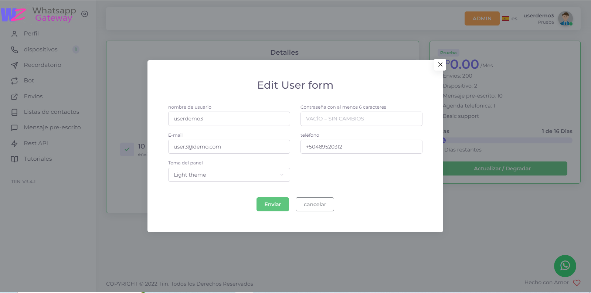Open the es language selector

[510, 18]
